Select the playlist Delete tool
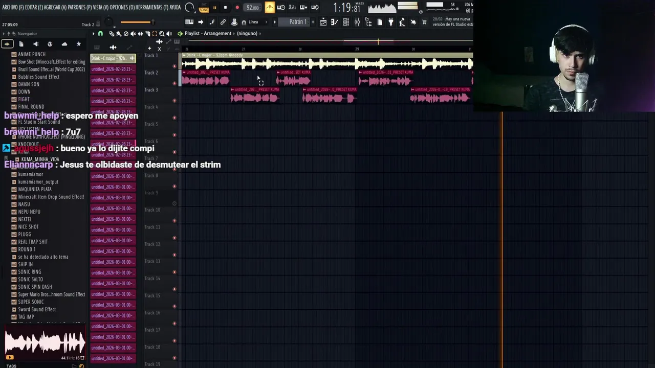The image size is (655, 368). tap(126, 34)
